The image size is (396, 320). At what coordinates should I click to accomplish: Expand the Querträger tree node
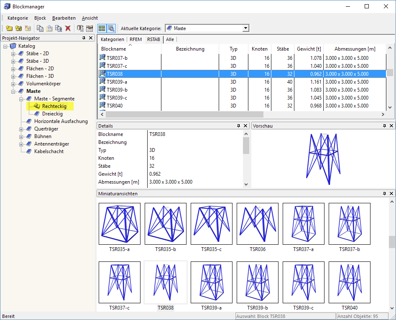21,129
